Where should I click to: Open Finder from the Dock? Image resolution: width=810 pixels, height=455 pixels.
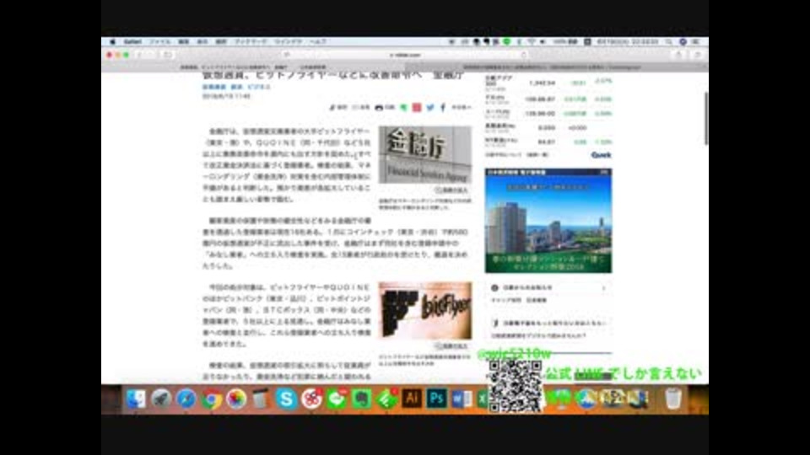point(136,399)
